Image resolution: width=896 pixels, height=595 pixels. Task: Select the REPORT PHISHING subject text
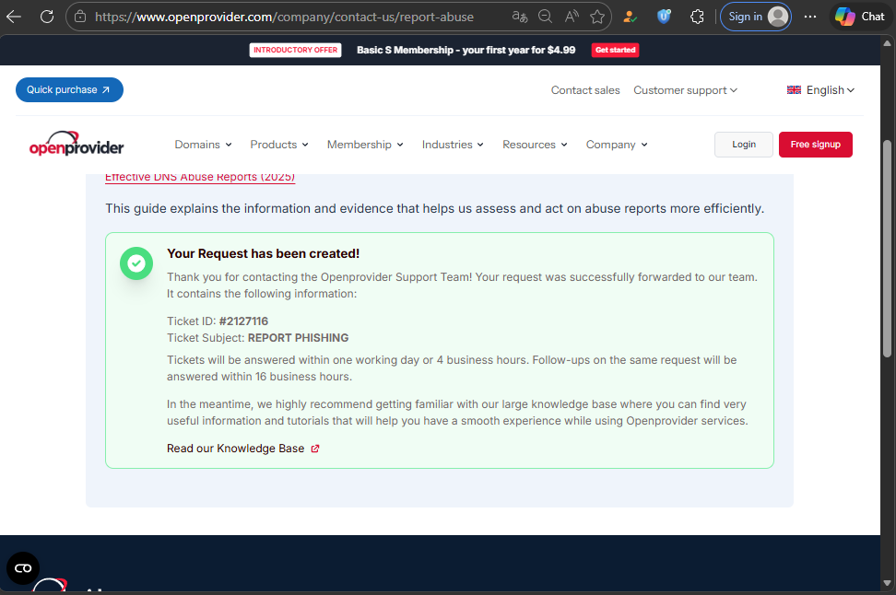299,338
